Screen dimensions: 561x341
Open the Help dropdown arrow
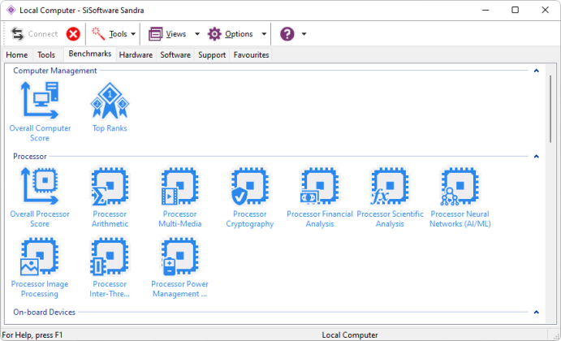304,34
